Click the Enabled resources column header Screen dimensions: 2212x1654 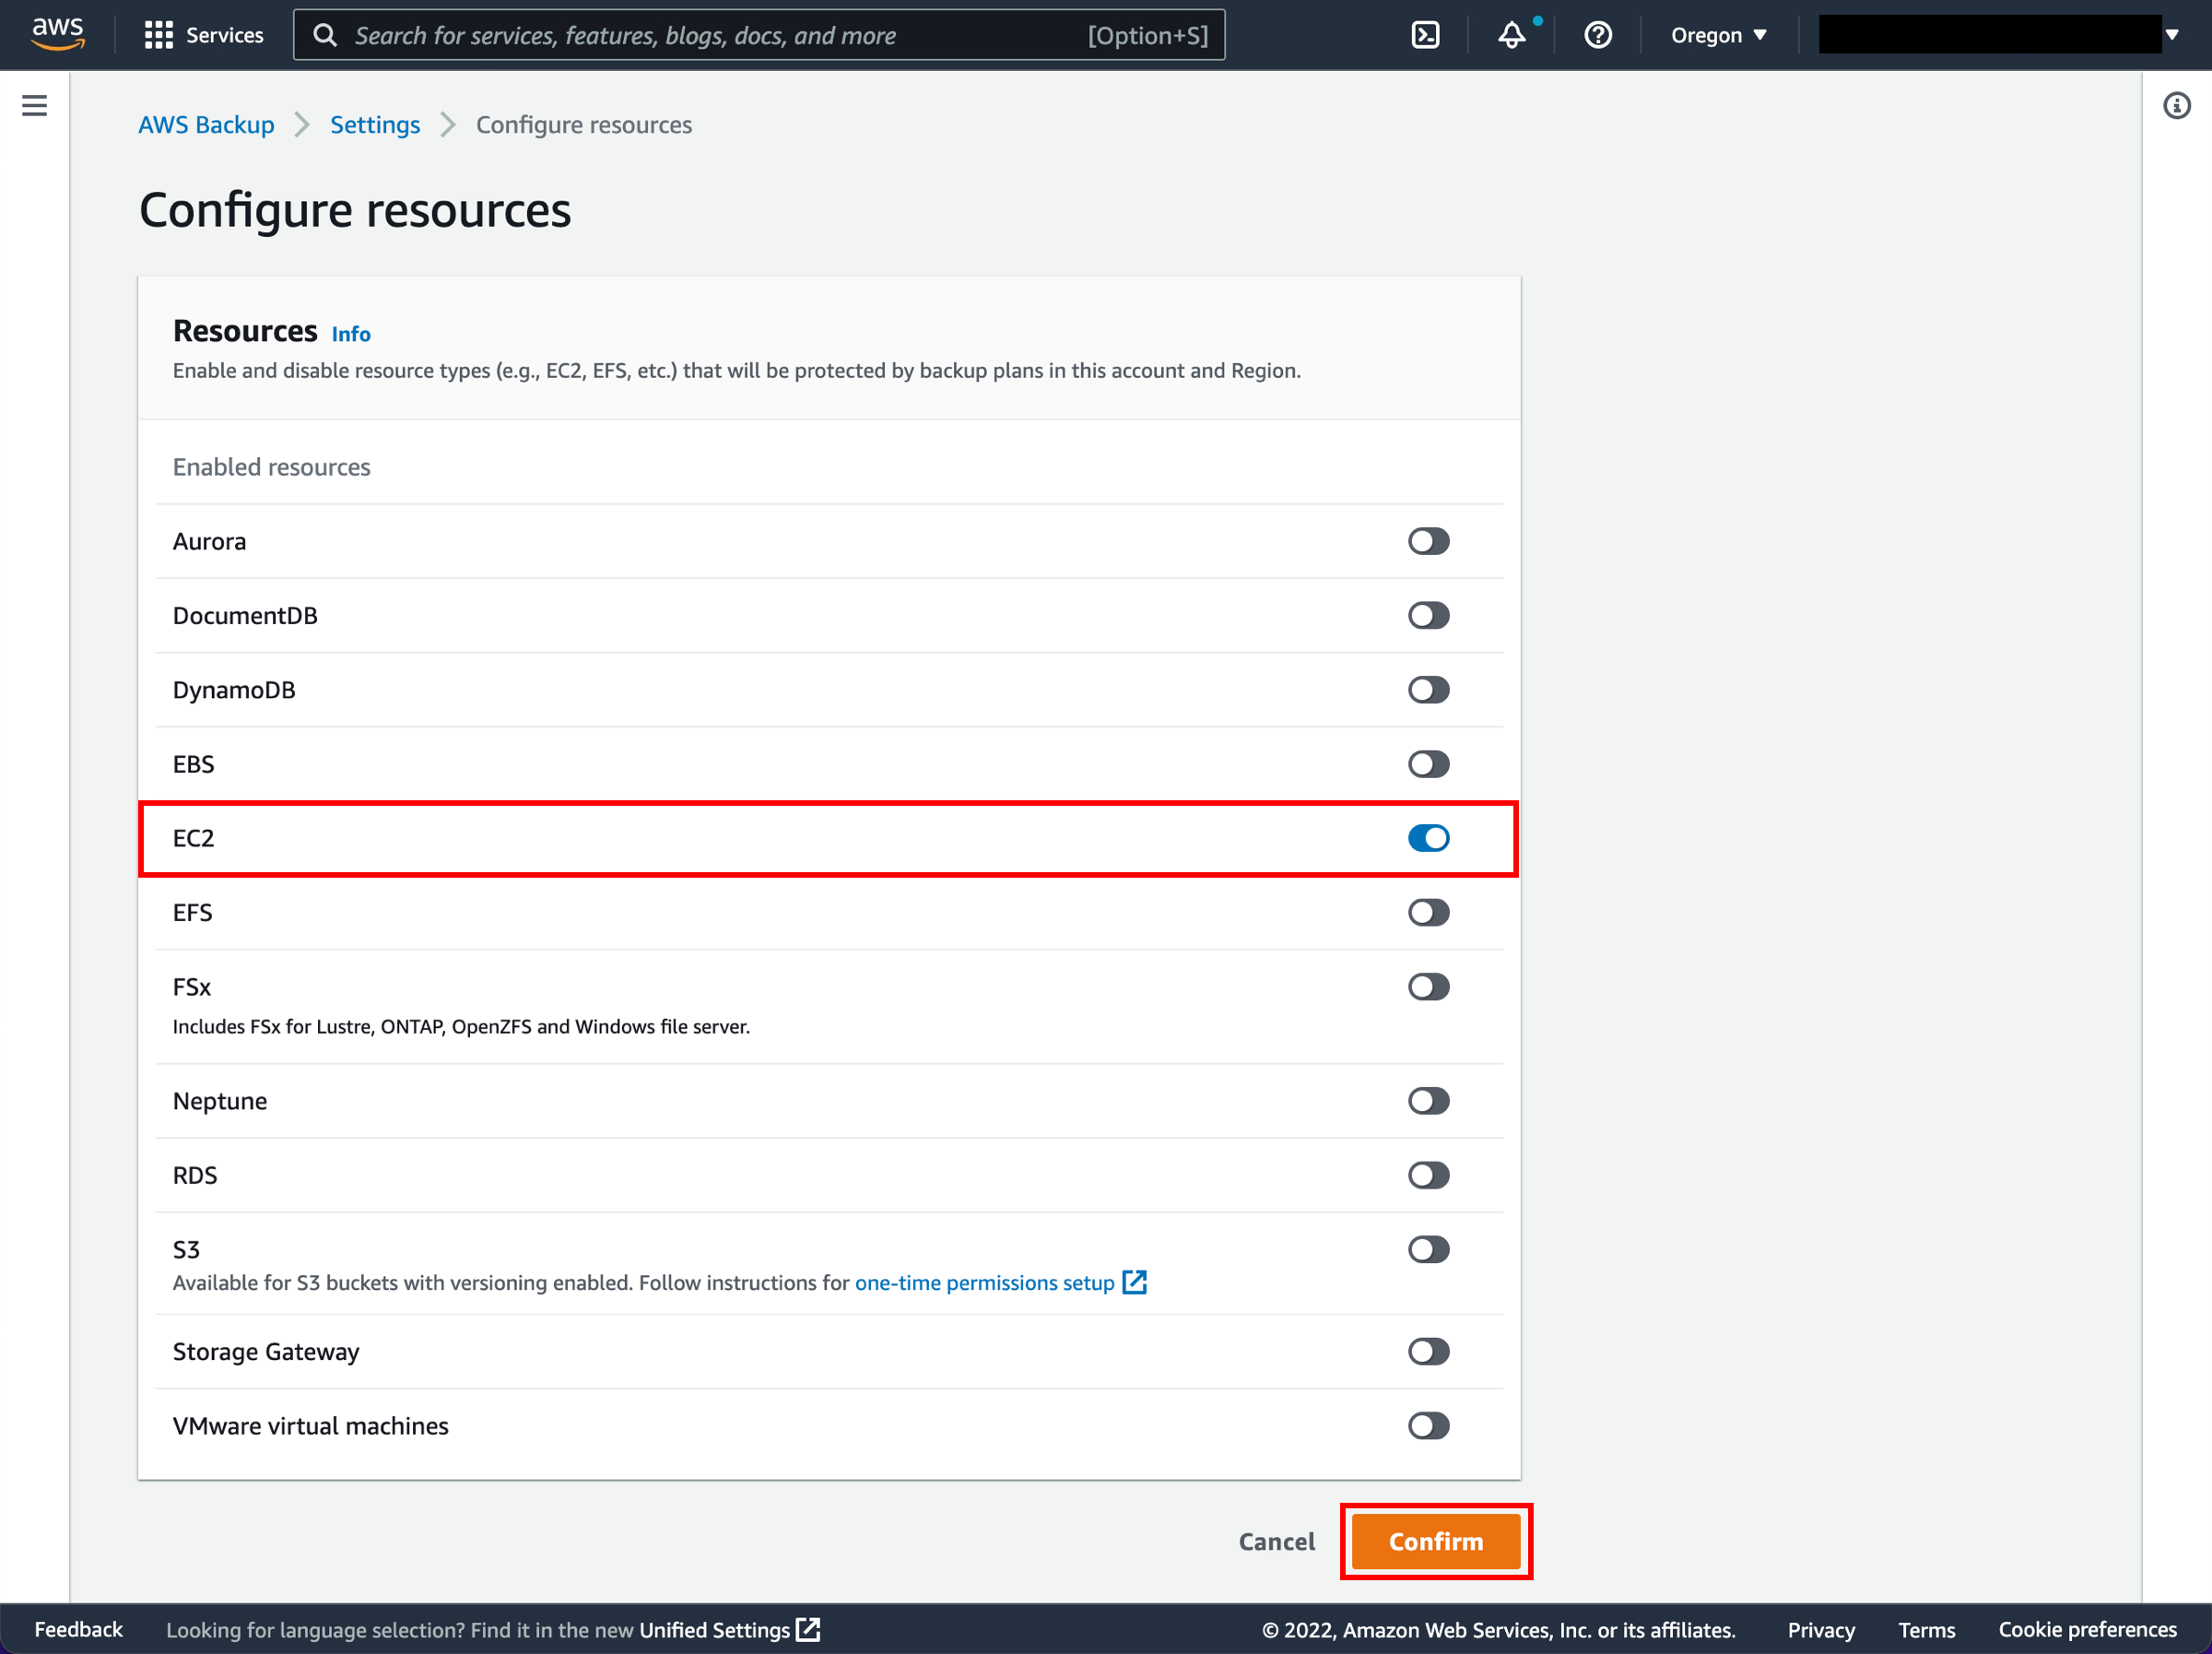pyautogui.click(x=271, y=467)
